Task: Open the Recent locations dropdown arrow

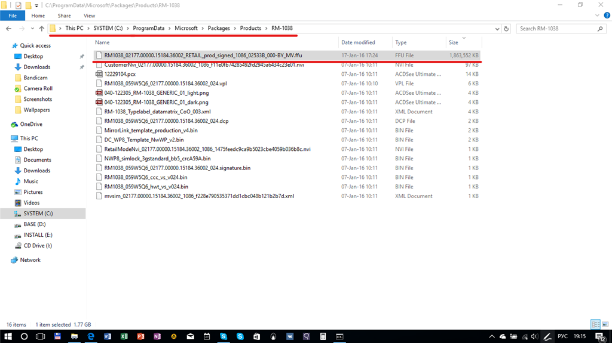Action: 32,29
